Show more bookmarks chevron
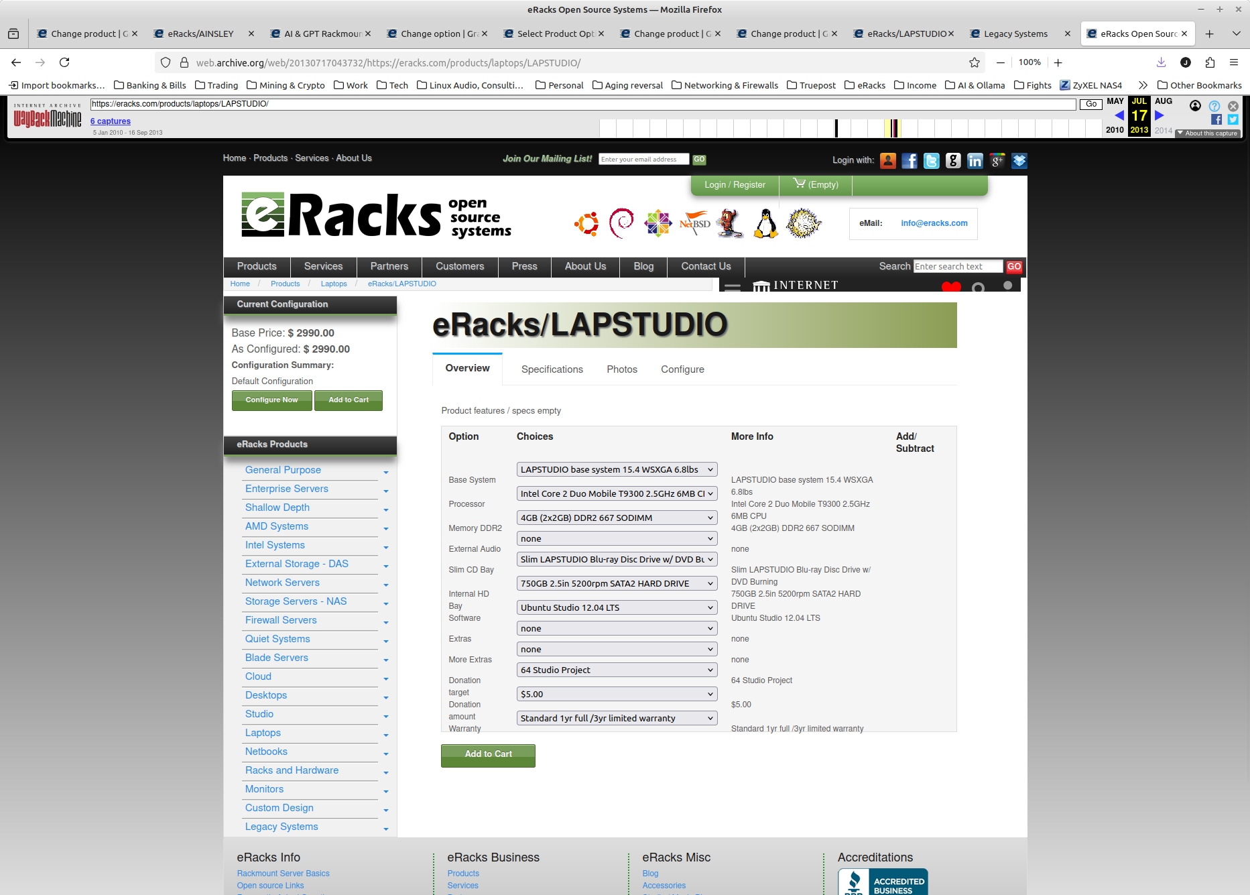Image resolution: width=1250 pixels, height=895 pixels. pos(1143,85)
